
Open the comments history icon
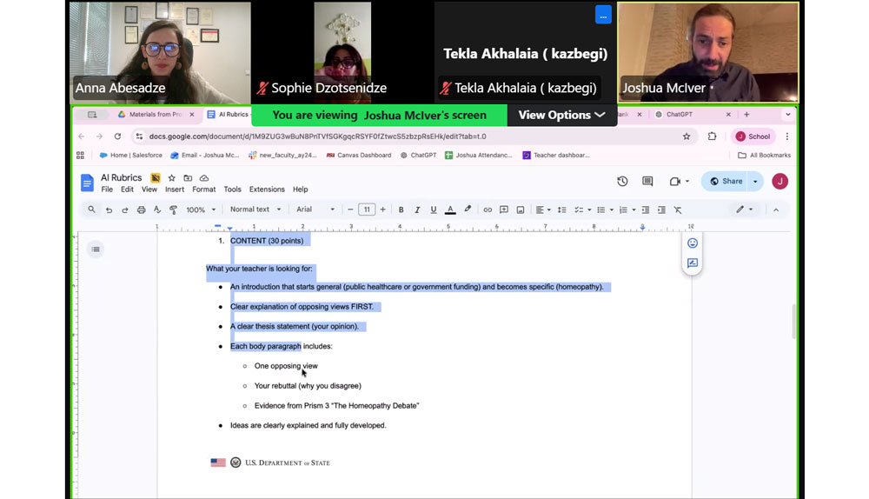click(647, 182)
